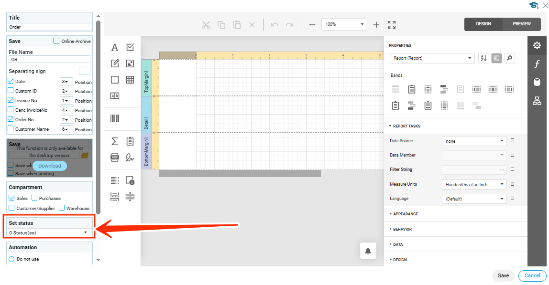
Task: Pick the Barcode control from toolbox
Action: (x=115, y=118)
